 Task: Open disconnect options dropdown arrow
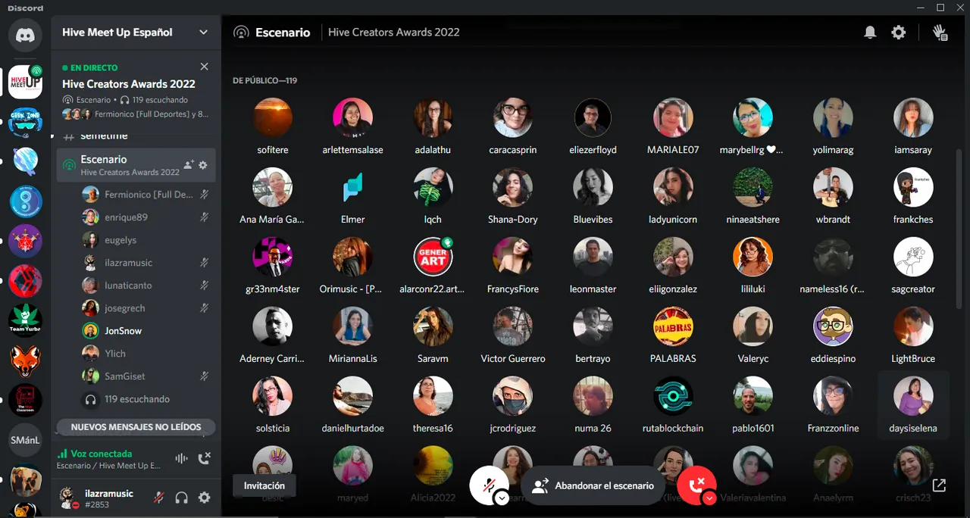point(709,498)
